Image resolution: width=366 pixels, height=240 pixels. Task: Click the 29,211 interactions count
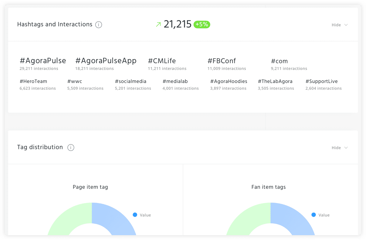[39, 68]
